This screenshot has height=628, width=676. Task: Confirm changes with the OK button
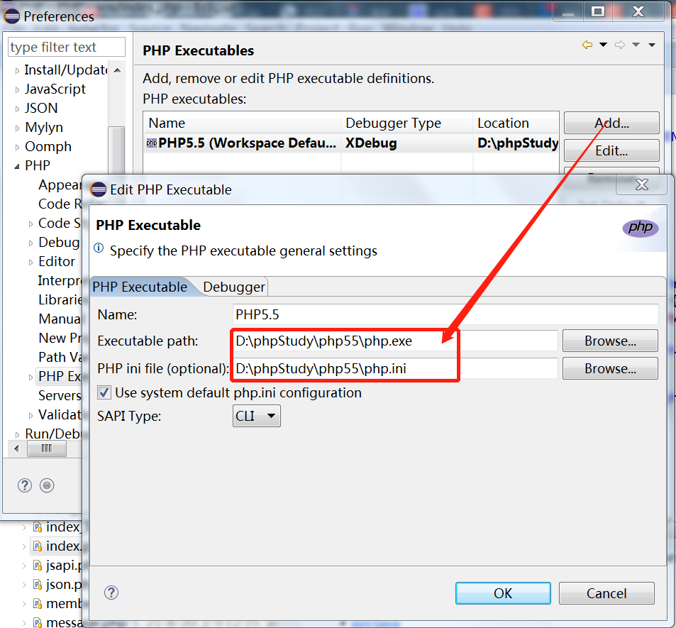tap(503, 593)
